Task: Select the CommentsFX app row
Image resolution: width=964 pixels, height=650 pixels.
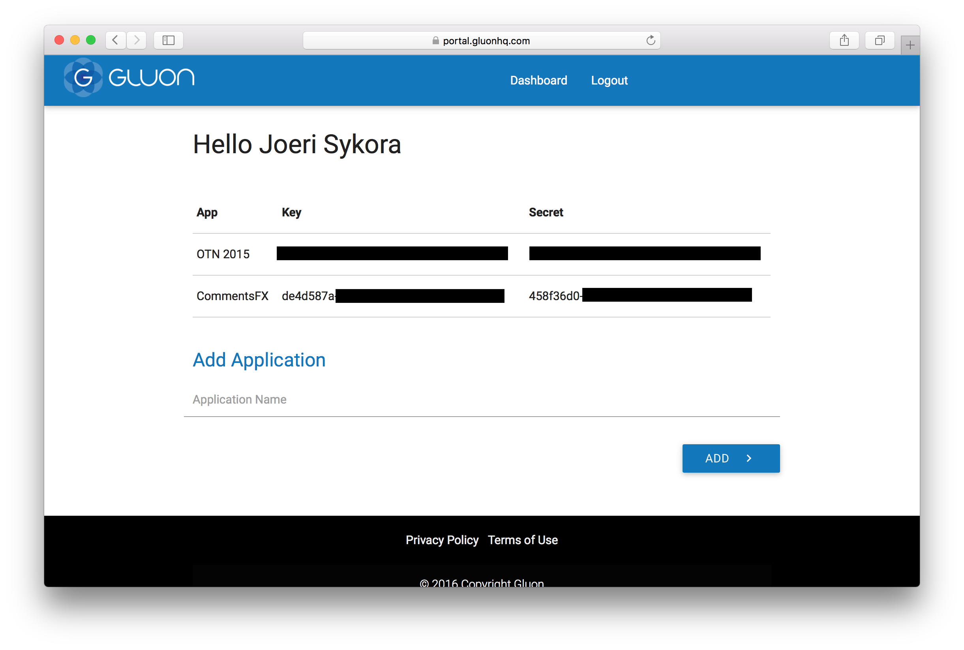Action: [233, 295]
